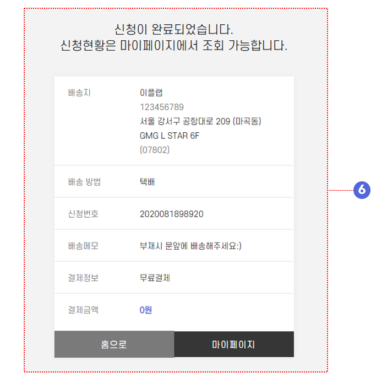
Task: Select the 무료결제 payment info value
Action: pos(155,278)
